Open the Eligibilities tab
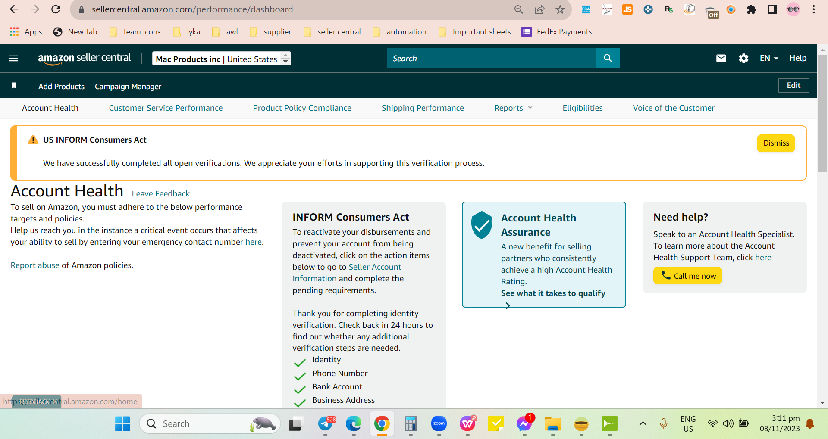 [583, 108]
